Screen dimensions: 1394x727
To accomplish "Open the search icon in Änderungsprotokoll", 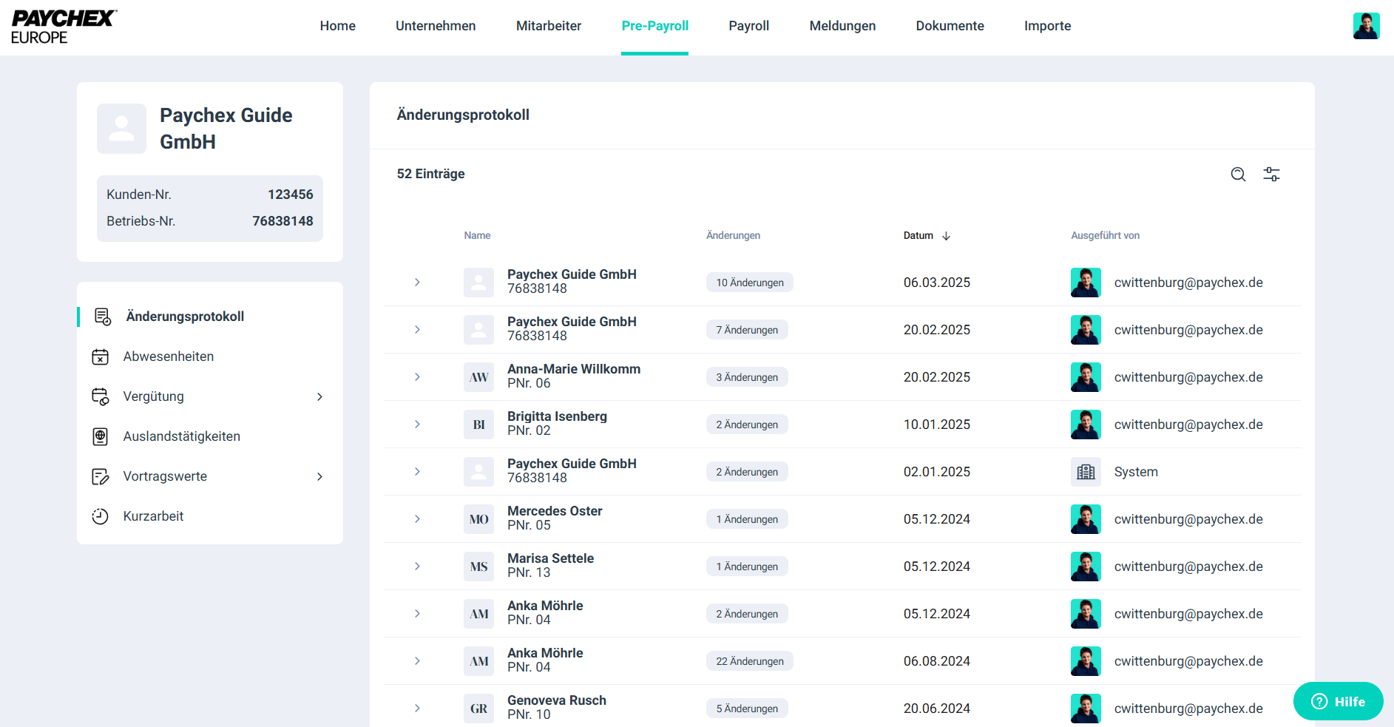I will (1238, 175).
